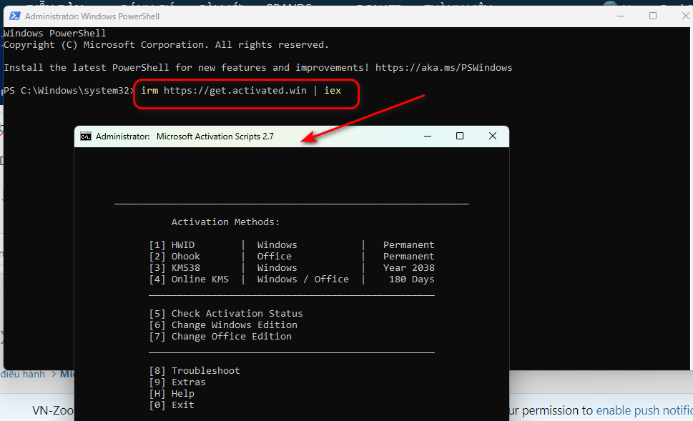This screenshot has height=421, width=693.
Task: Click the 'Administrator: Windows PowerShell' title text
Action: point(92,16)
